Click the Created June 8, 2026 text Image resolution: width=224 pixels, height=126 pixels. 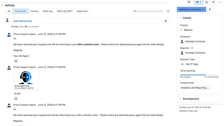pyautogui.click(x=195, y=107)
